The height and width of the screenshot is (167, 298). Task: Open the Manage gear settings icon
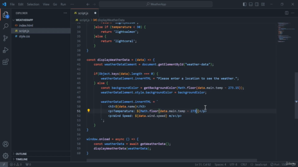pos(6,156)
